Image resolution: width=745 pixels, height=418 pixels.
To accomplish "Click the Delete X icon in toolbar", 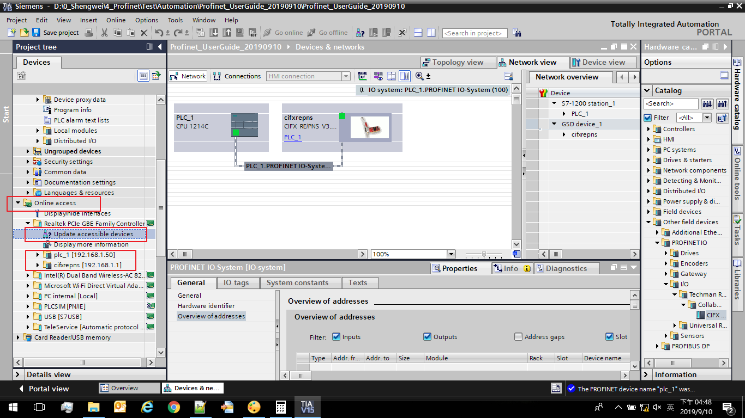I will point(144,33).
